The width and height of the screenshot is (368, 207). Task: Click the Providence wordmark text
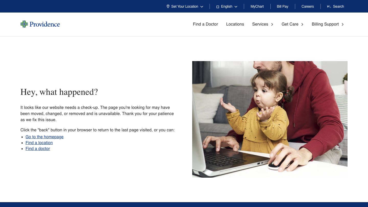click(45, 24)
